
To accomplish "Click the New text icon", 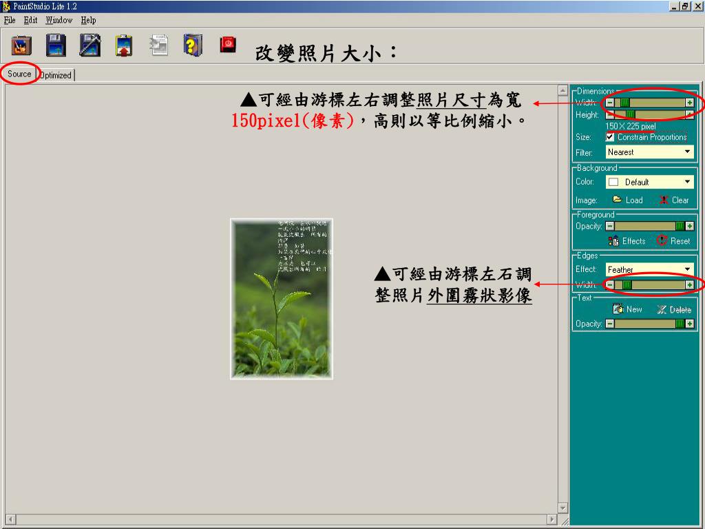I will click(x=618, y=309).
